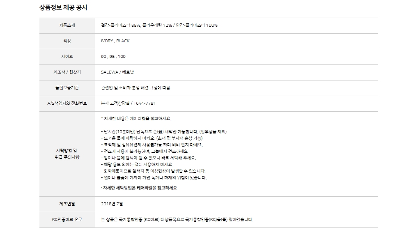Click the A/S책임자와 전화번호 label

click(x=67, y=103)
